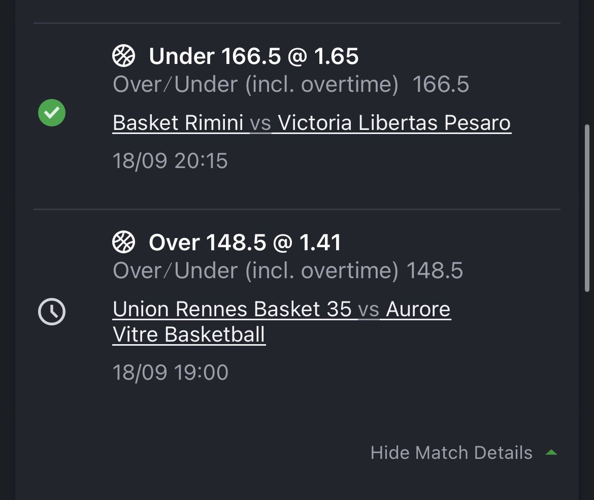Click Basket Rimini team name
The image size is (594, 500).
(x=178, y=123)
